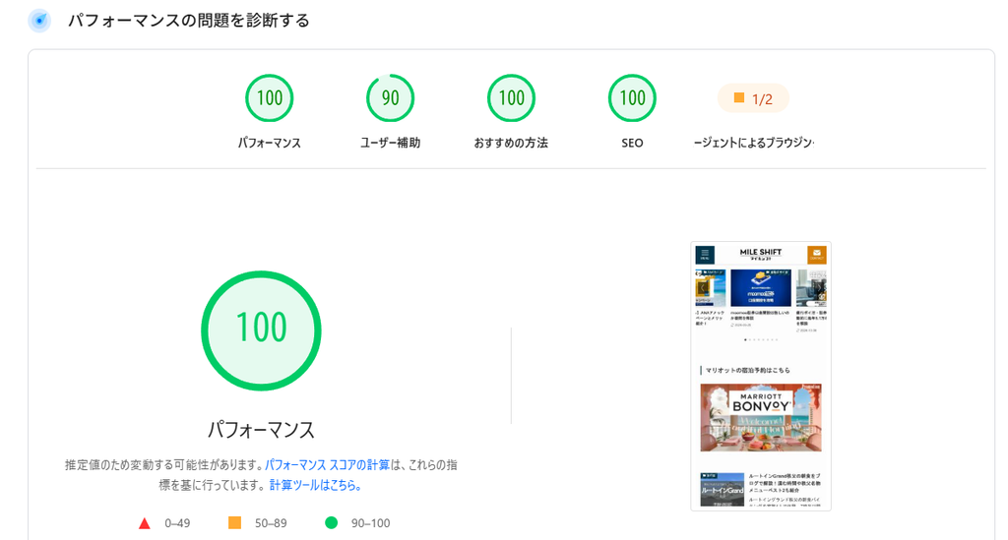
Task: Open the 1/2 agent browsing score badge
Action: click(x=753, y=98)
